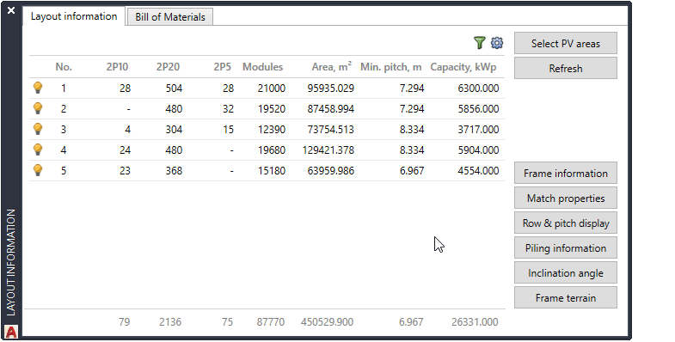Click the Inclination angle button
The width and height of the screenshot is (675, 342).
point(566,273)
